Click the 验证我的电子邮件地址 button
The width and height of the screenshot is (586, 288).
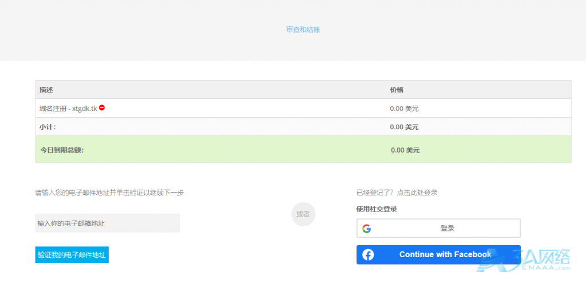pos(72,255)
